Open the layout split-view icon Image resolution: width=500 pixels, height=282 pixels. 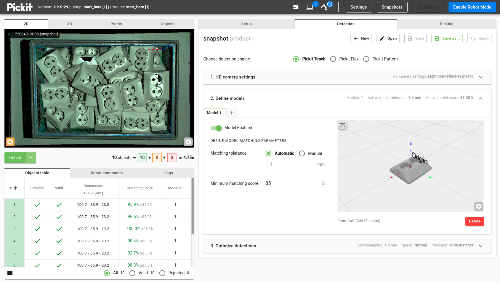tap(296, 7)
